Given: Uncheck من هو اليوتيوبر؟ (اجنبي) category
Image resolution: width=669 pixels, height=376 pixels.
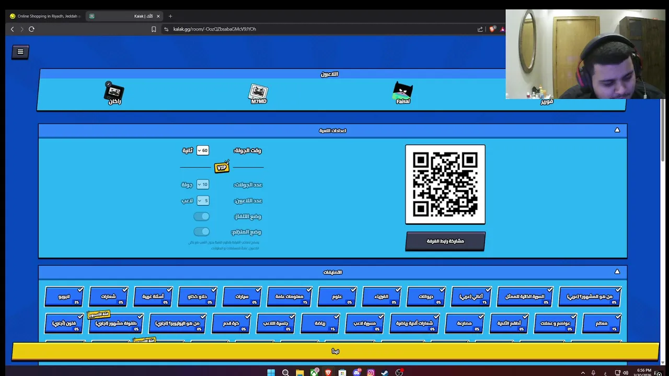Looking at the screenshot, I should tap(177, 323).
